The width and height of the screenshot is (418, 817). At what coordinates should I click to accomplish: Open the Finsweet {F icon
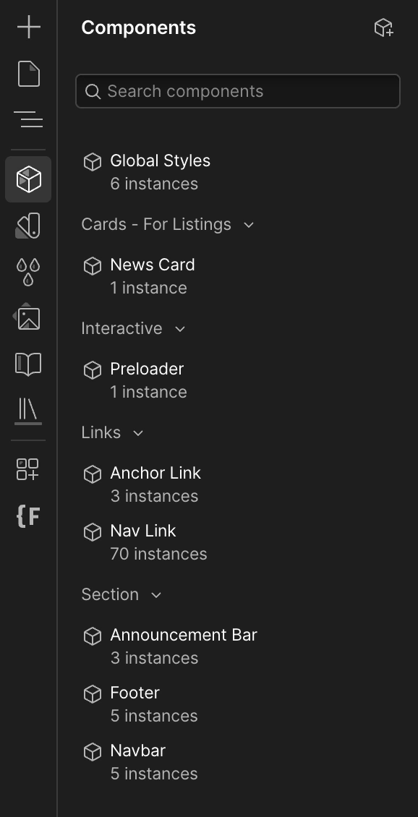28,516
